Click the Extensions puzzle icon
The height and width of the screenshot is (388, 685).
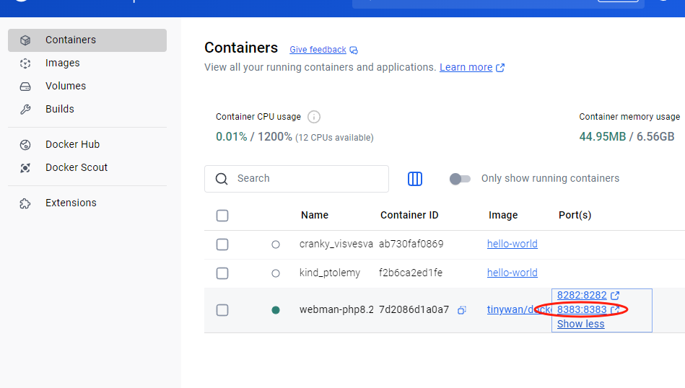tap(25, 203)
